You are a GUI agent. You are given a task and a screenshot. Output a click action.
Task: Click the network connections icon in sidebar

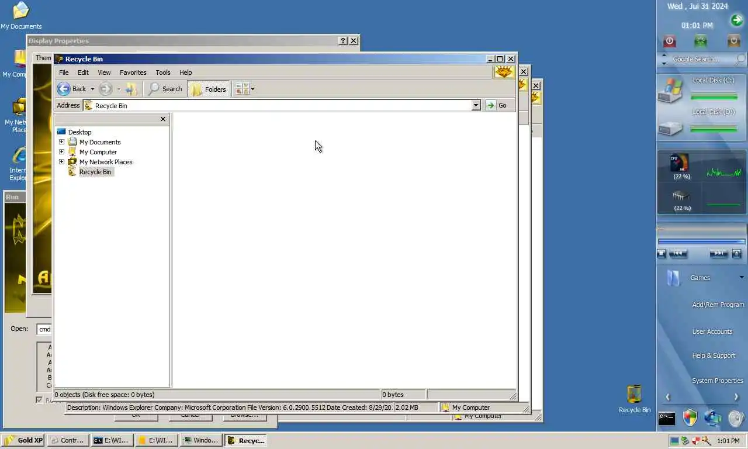[712, 418]
